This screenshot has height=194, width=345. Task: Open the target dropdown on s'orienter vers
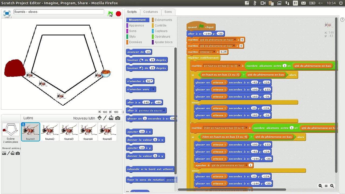pos(153,89)
